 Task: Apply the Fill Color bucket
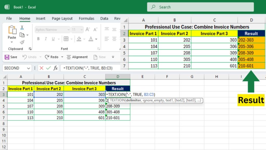(x=79, y=39)
